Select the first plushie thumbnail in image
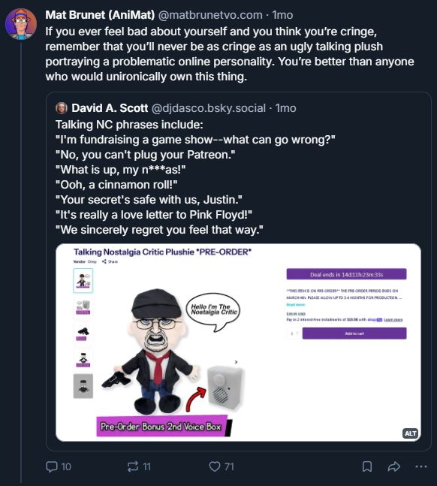This screenshot has height=486, width=437. [x=83, y=280]
